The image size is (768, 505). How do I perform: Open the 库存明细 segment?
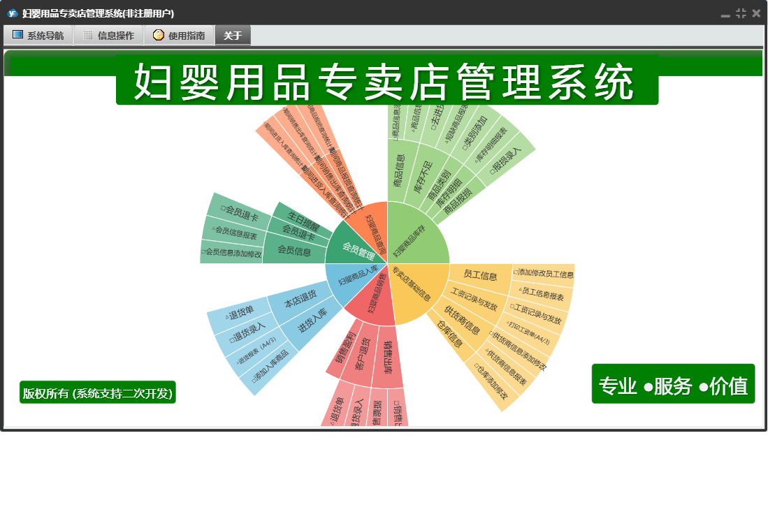pos(449,192)
